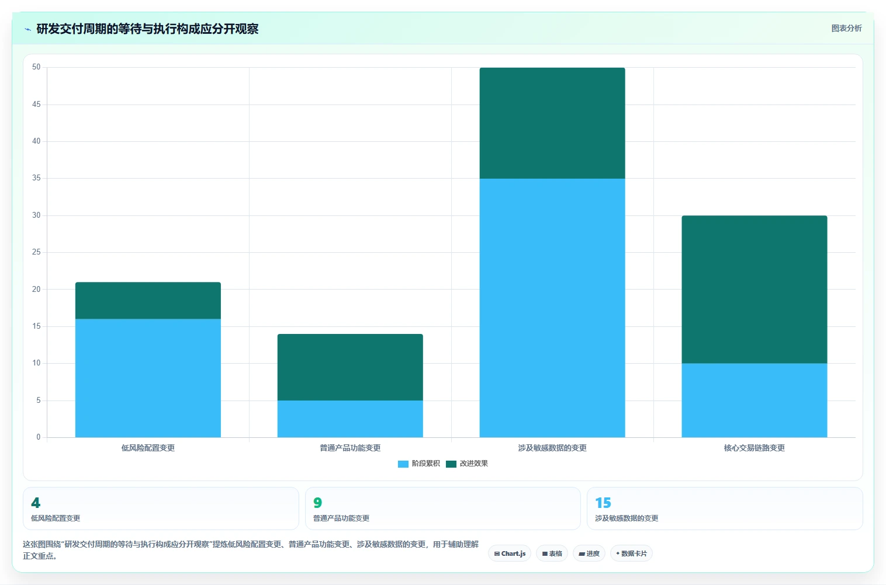Click the icon inside the 表格 chip
This screenshot has width=886, height=585.
(545, 553)
